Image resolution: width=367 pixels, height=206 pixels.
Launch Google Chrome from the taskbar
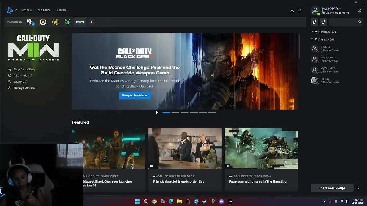154,201
